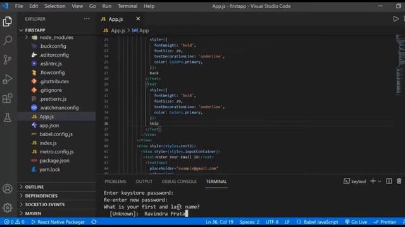Image resolution: width=405 pixels, height=227 pixels.
Task: Open the Explorer view in activity bar
Action: 7,21
